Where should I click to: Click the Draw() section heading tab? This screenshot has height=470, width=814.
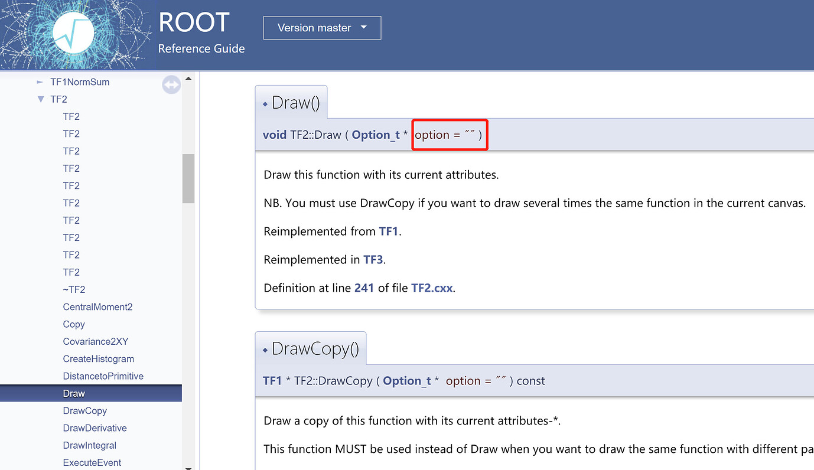291,103
